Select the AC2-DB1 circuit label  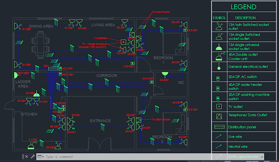pos(129,66)
